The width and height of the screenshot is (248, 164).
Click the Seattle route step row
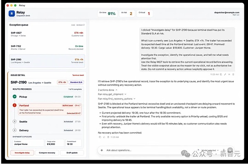[x=47, y=121]
